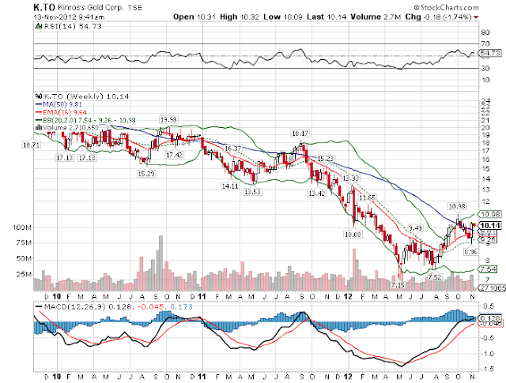
Task: Click the RSI indicator icon beside RSI(14)
Action: point(39,26)
